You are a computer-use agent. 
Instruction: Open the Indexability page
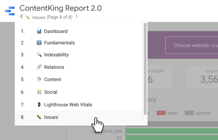click(78, 55)
